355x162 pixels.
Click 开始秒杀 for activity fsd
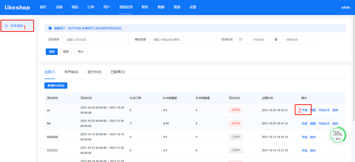coord(324,124)
